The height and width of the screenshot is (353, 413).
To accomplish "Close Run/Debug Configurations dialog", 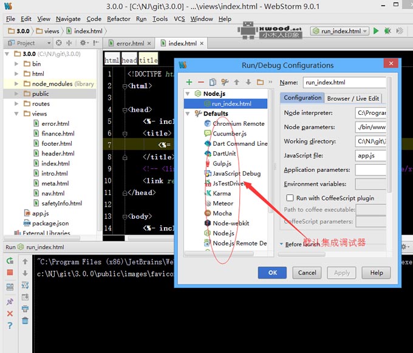I will [391, 63].
